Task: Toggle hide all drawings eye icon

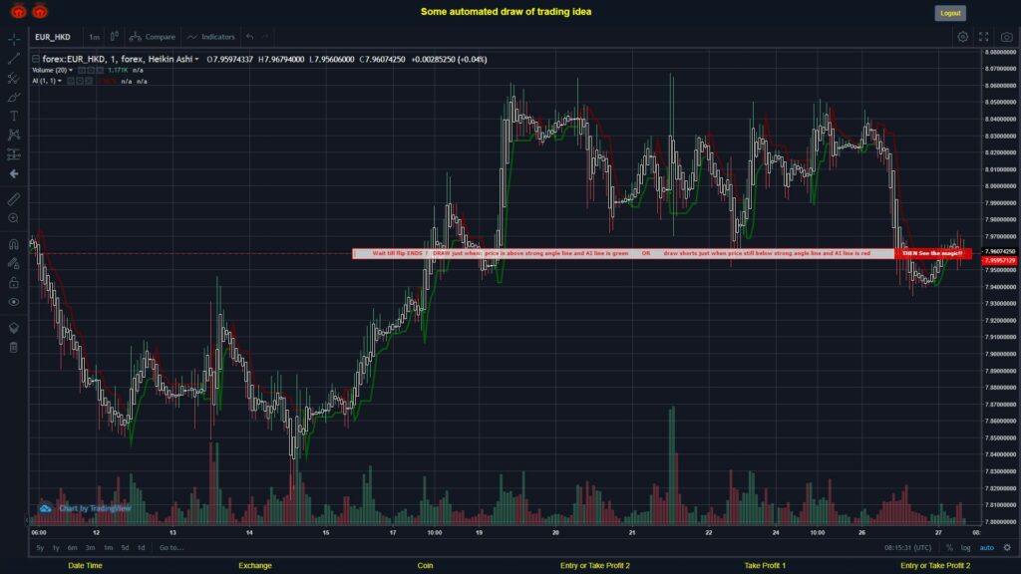Action: [14, 302]
